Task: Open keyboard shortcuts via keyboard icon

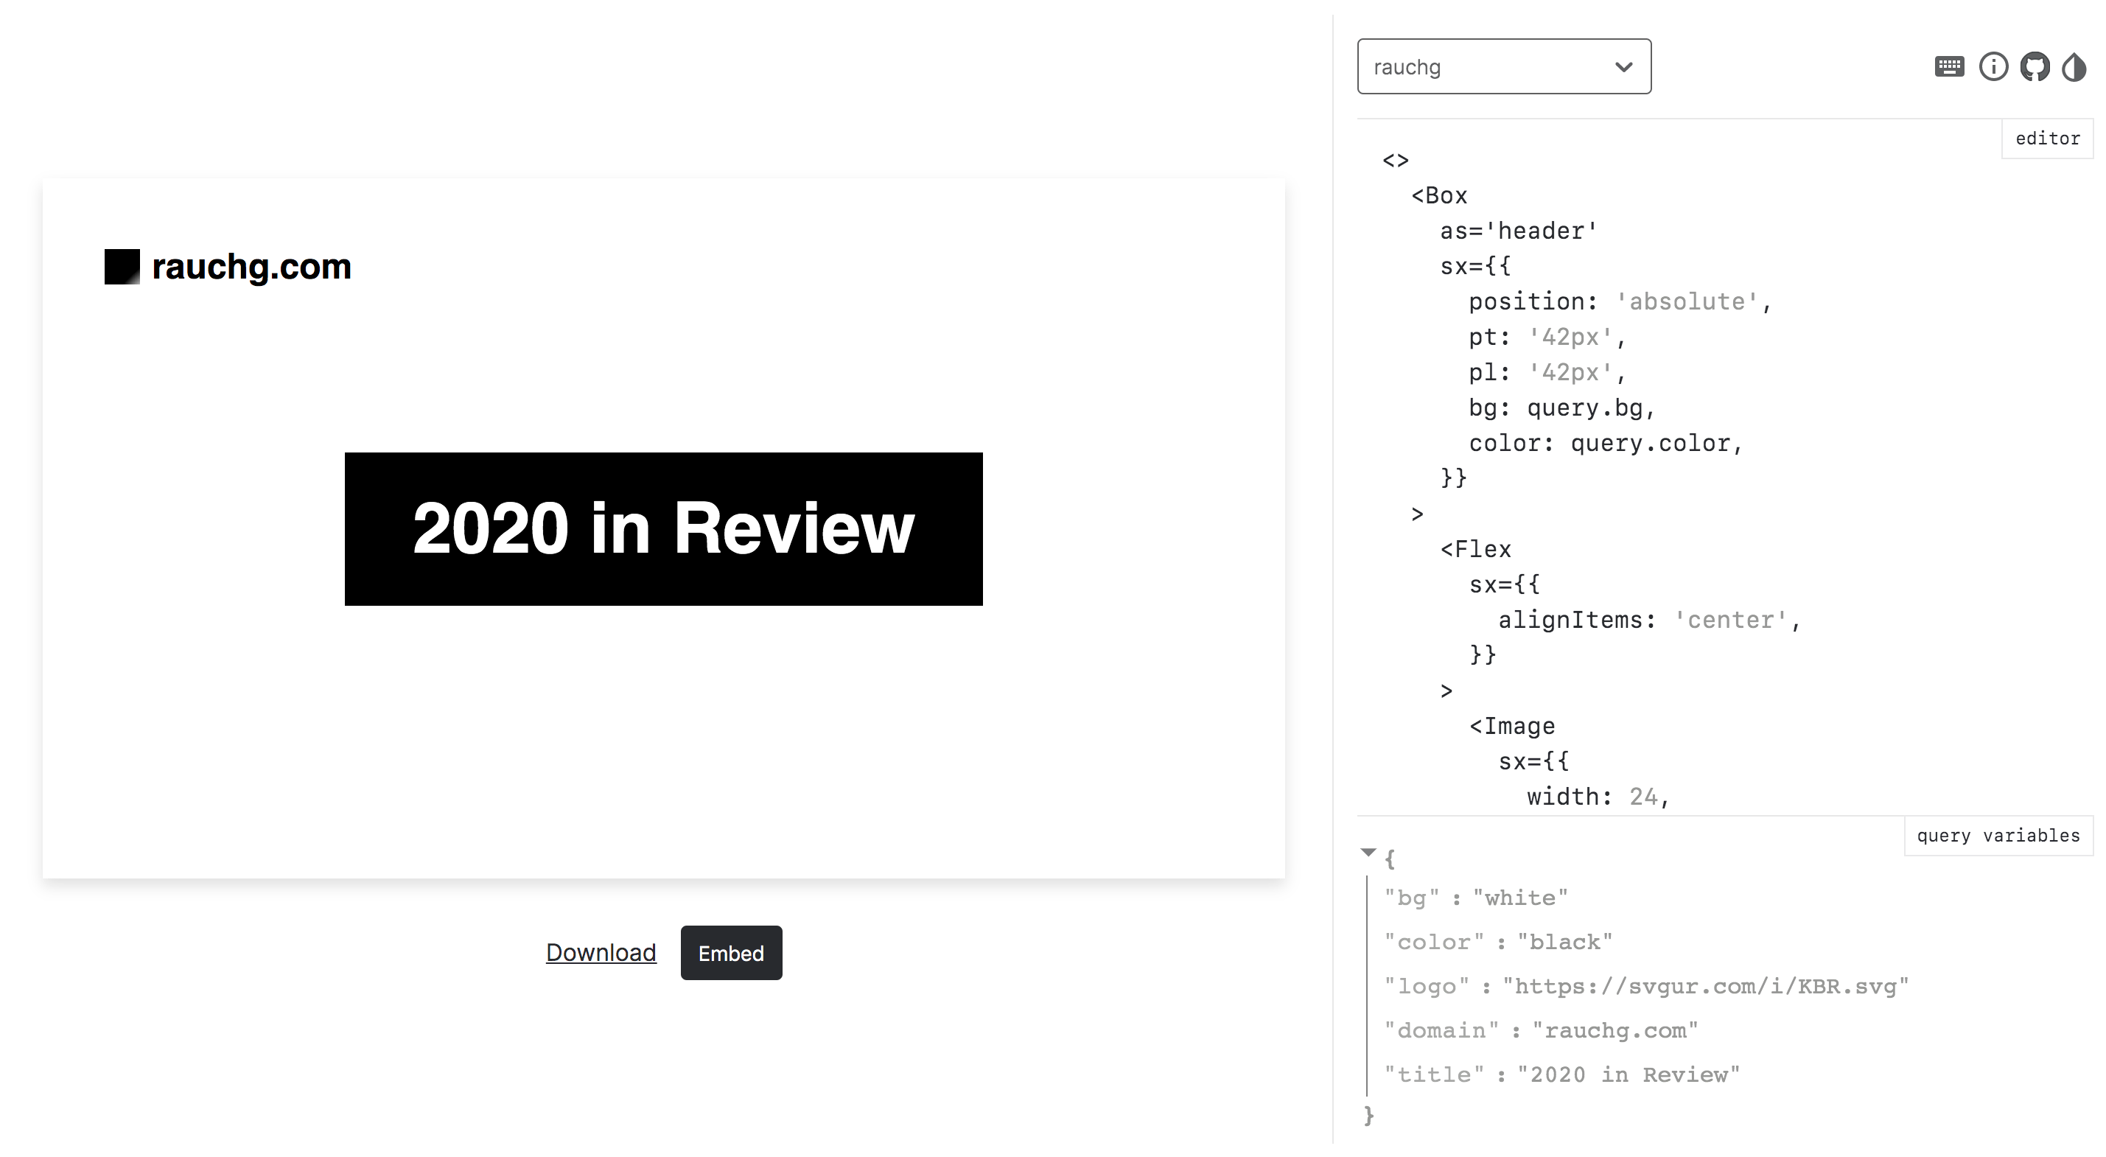Action: pyautogui.click(x=1949, y=66)
